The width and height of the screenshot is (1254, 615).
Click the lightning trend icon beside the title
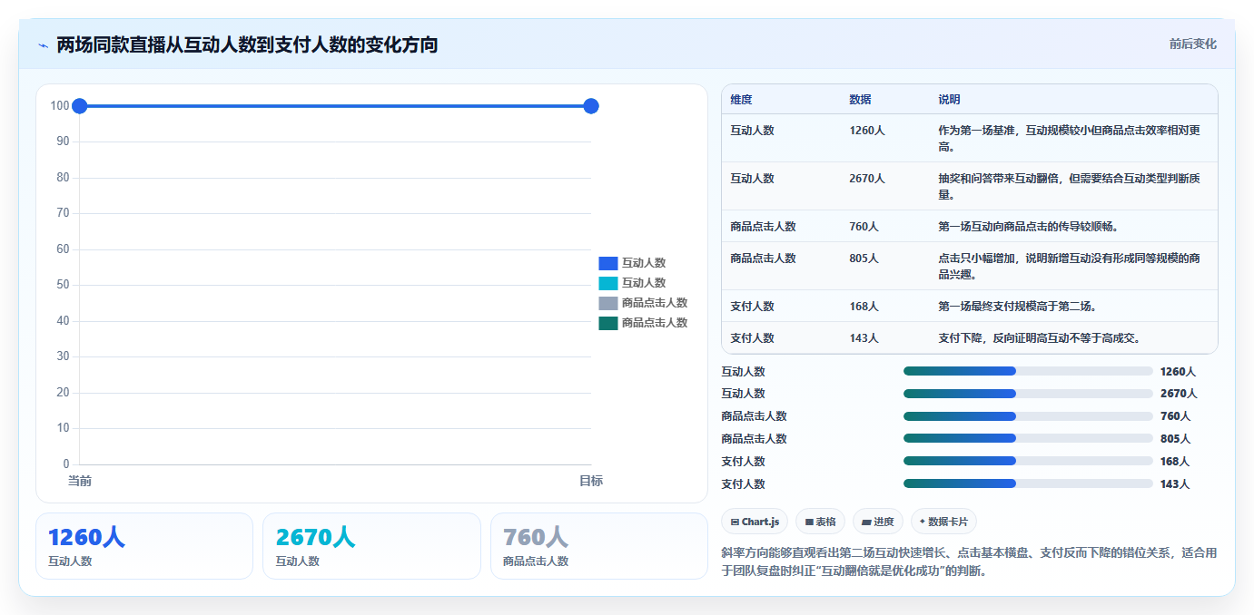point(43,44)
